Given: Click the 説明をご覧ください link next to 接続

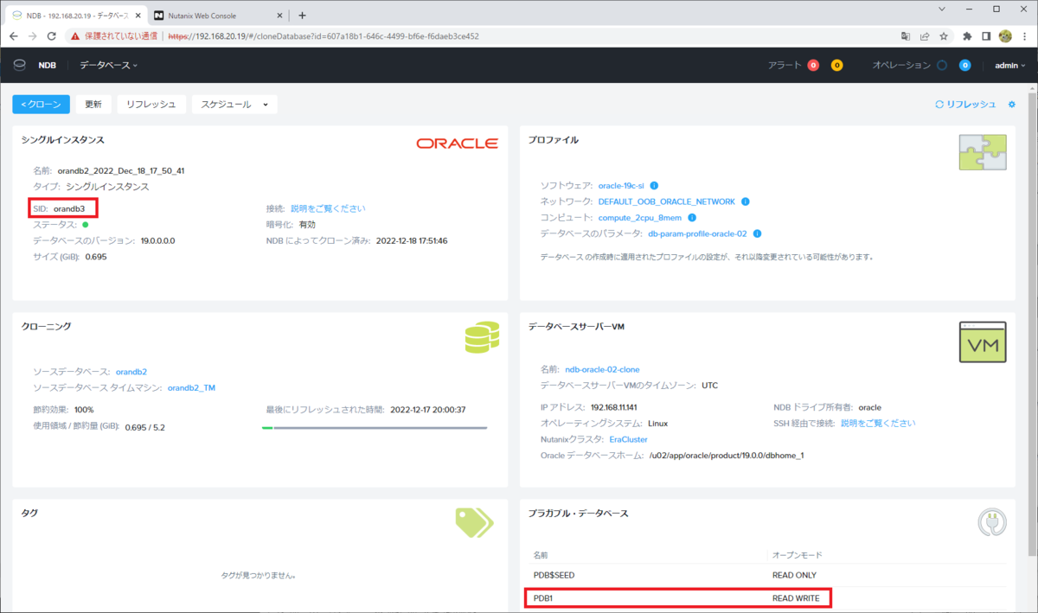Looking at the screenshot, I should pyautogui.click(x=328, y=208).
